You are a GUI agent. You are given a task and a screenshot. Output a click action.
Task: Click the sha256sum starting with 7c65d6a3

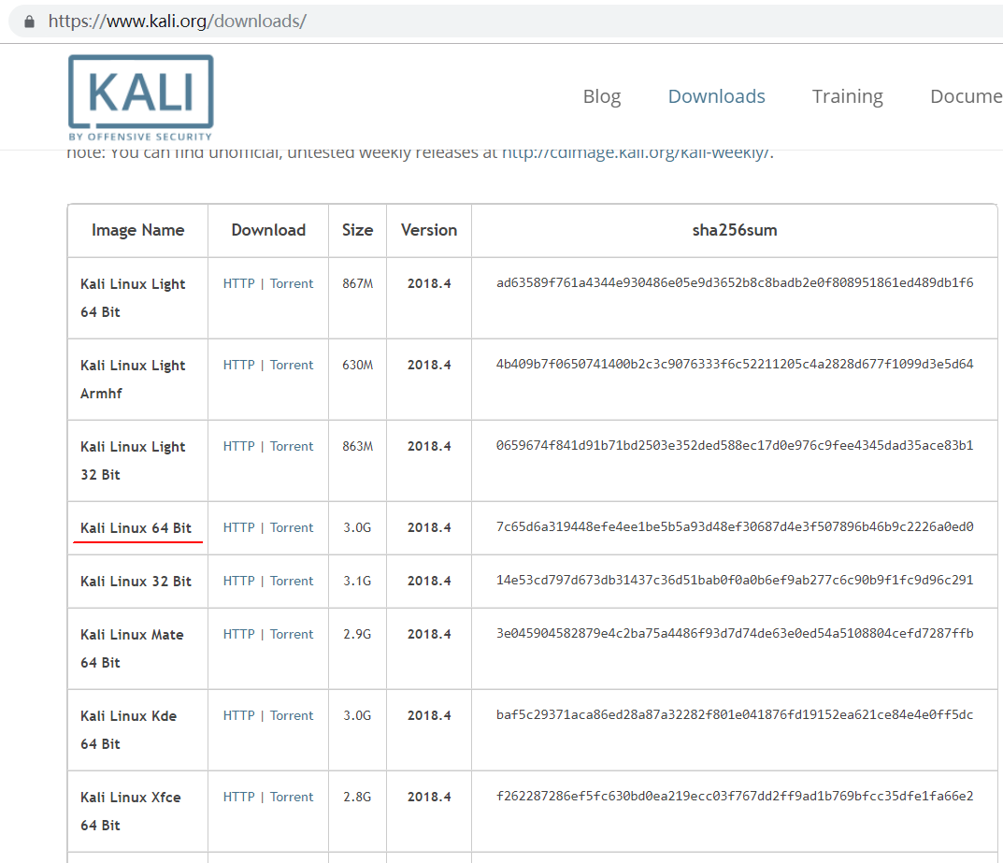pos(735,526)
